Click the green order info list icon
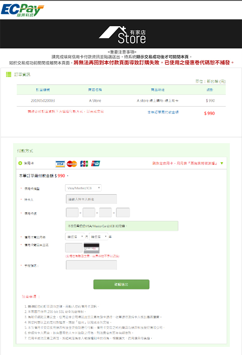 pyautogui.click(x=9, y=74)
